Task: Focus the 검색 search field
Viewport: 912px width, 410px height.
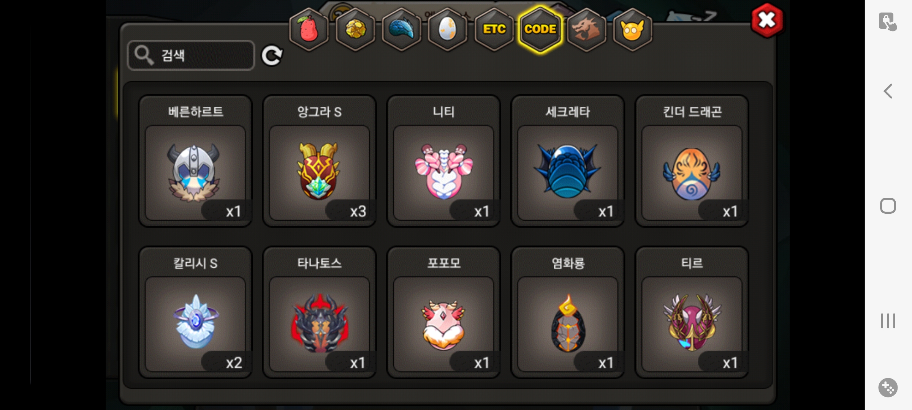Action: [191, 55]
